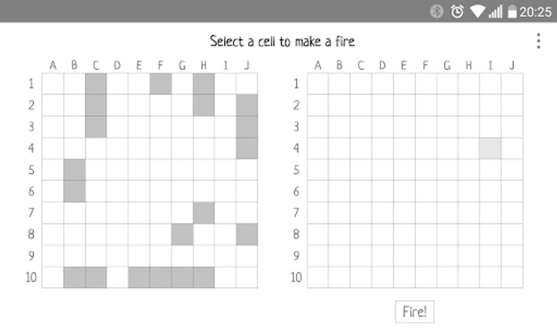
Task: Tap the alarm clock status icon
Action: click(x=456, y=11)
